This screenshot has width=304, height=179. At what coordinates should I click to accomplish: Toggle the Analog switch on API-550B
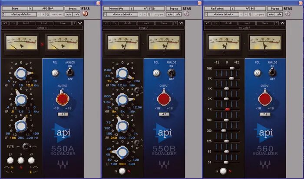pyautogui.click(x=171, y=72)
